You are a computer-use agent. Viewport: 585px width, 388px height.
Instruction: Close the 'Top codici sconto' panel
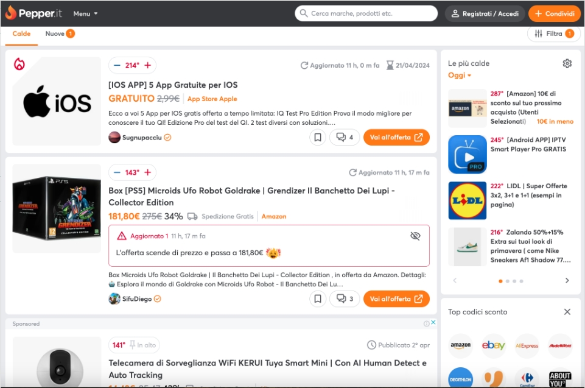[x=567, y=312]
